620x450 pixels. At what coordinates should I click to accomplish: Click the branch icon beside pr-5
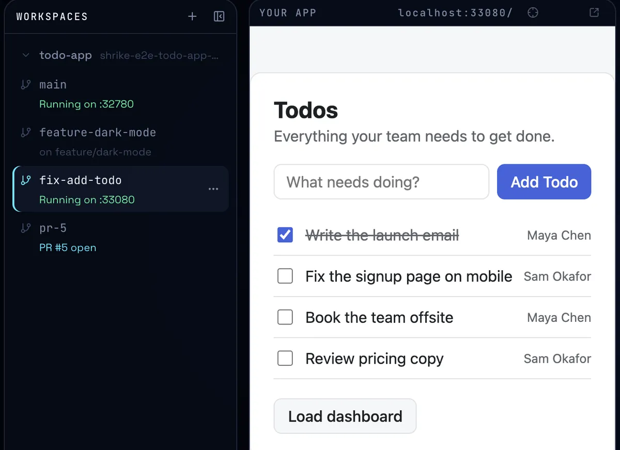pyautogui.click(x=25, y=228)
